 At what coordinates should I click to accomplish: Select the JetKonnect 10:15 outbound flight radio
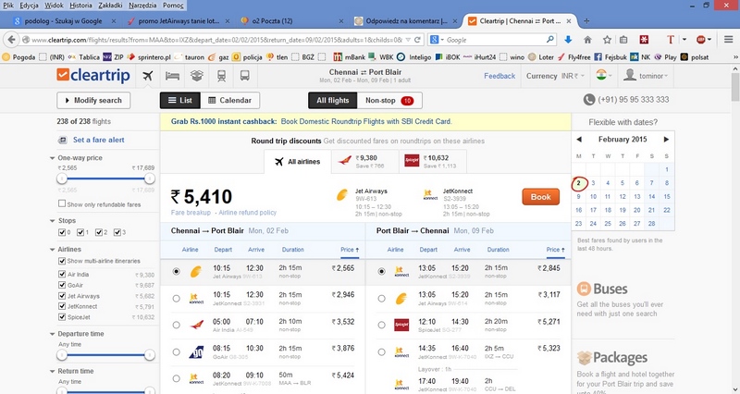pyautogui.click(x=176, y=298)
